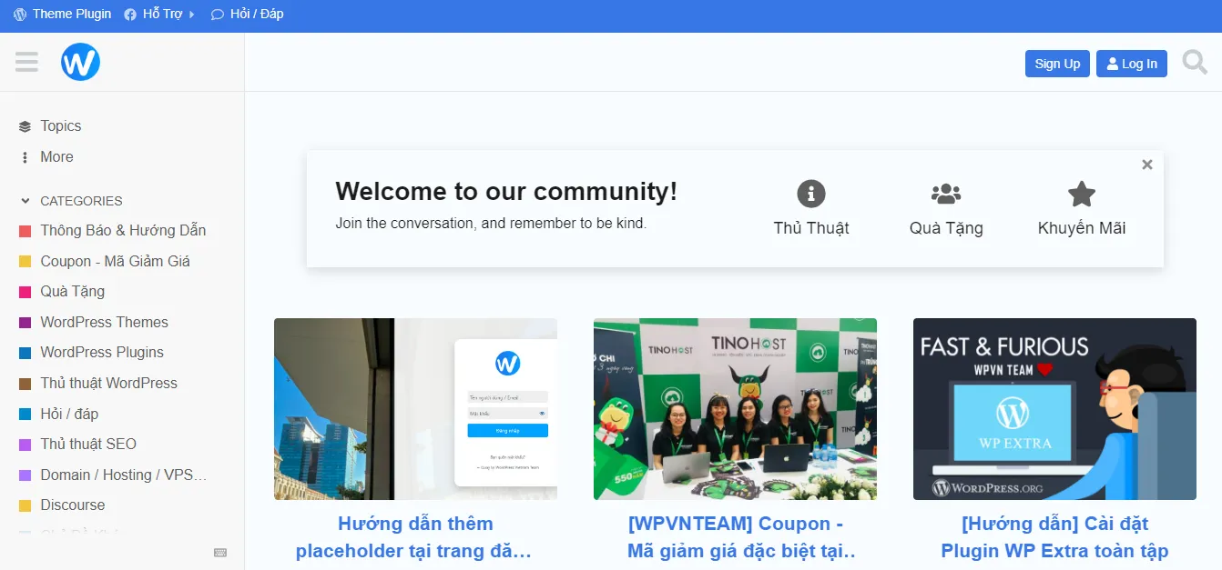
Task: Open Hỏi / Đáp in top bar
Action: pyautogui.click(x=257, y=15)
